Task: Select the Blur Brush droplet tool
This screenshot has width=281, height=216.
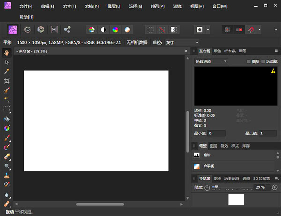Action: 7,194
